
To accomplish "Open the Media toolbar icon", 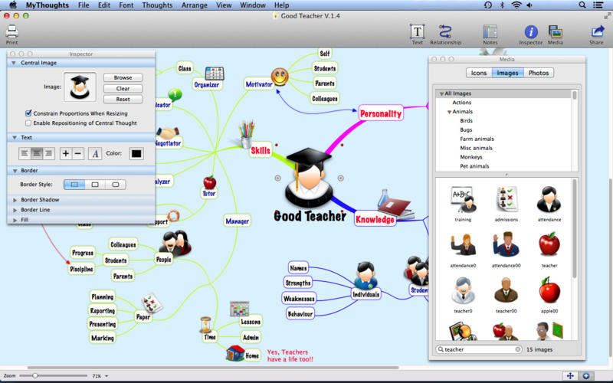I will [555, 31].
